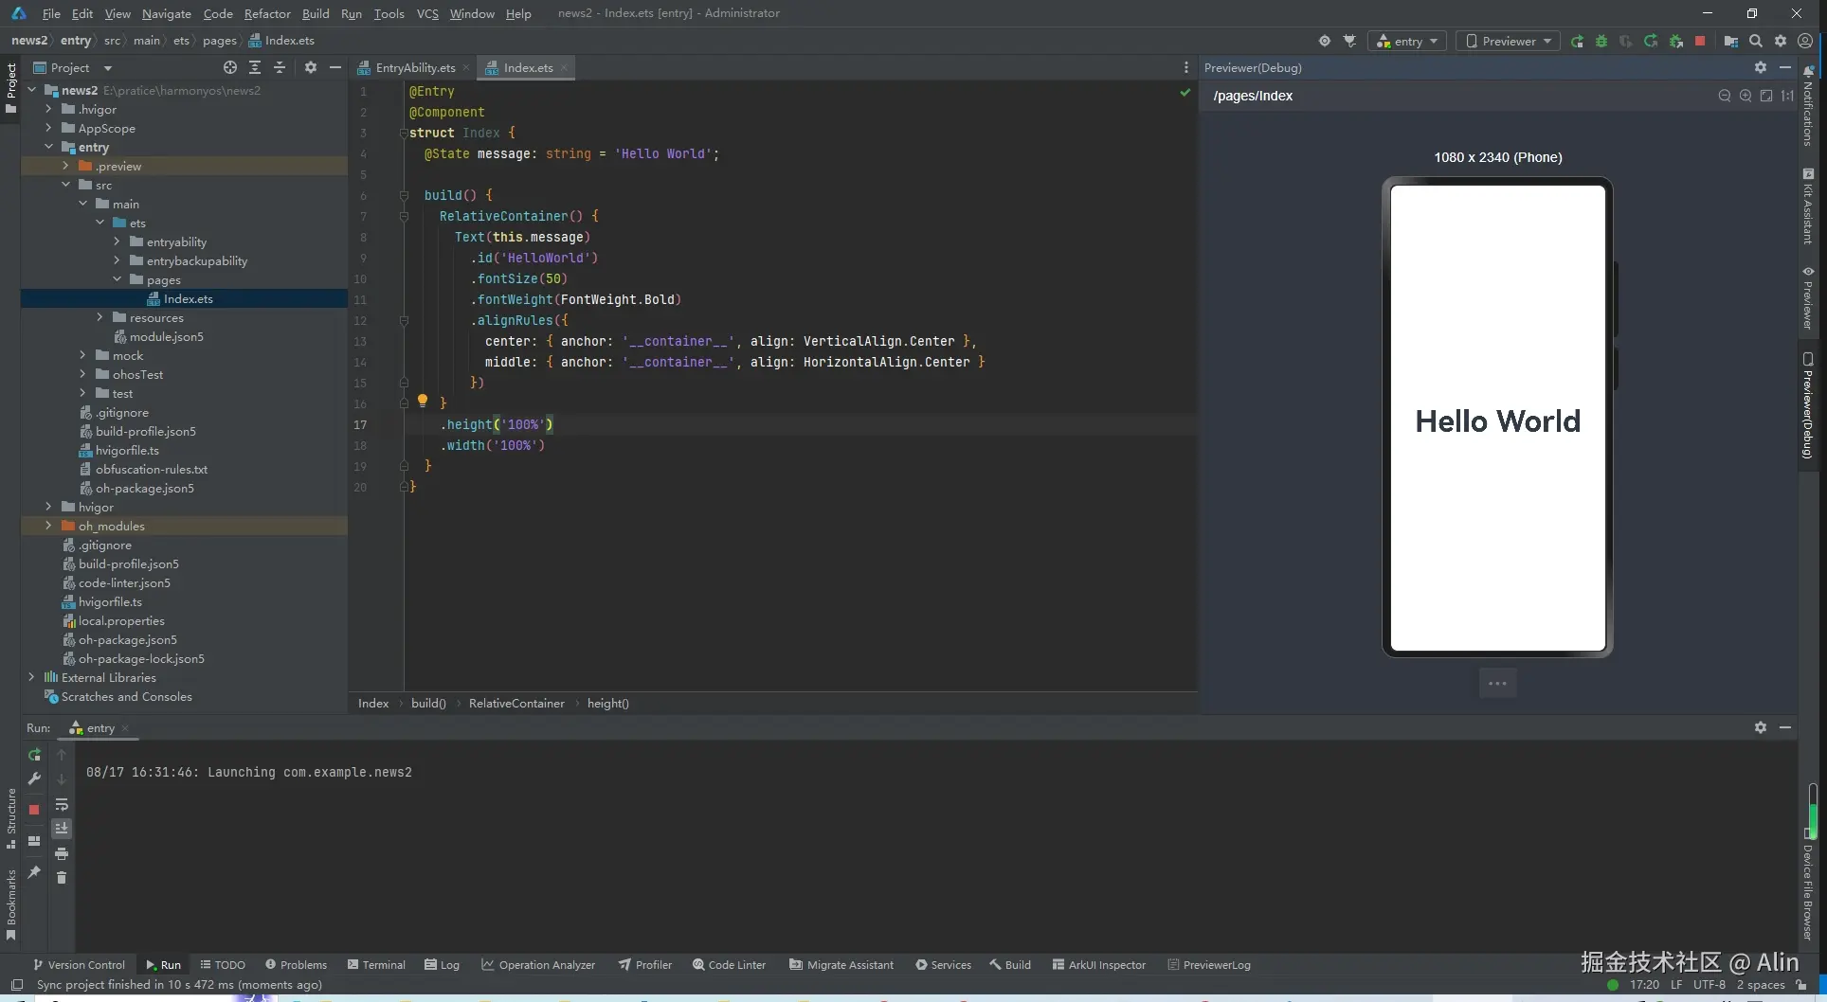Open the Previewer device dropdown
1827x1002 pixels.
[x=1509, y=42]
